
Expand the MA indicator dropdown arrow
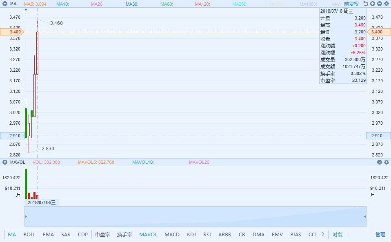5,4
